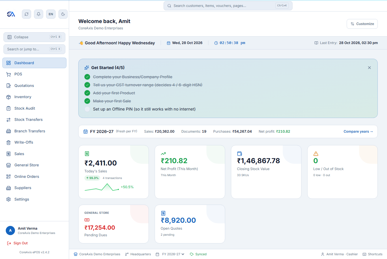Open the notifications bell
Screen dimensions: 387x259
[39, 14]
